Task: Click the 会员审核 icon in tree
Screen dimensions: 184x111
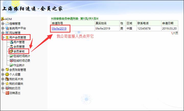Action: click(11, 51)
